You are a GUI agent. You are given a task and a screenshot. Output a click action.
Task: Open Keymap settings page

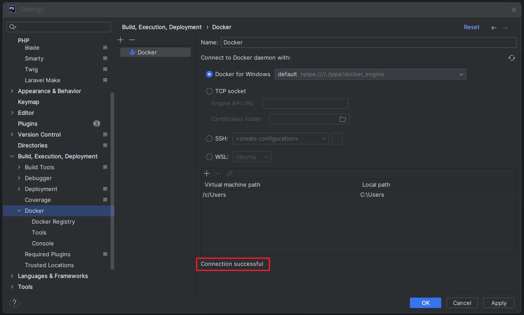pyautogui.click(x=28, y=102)
